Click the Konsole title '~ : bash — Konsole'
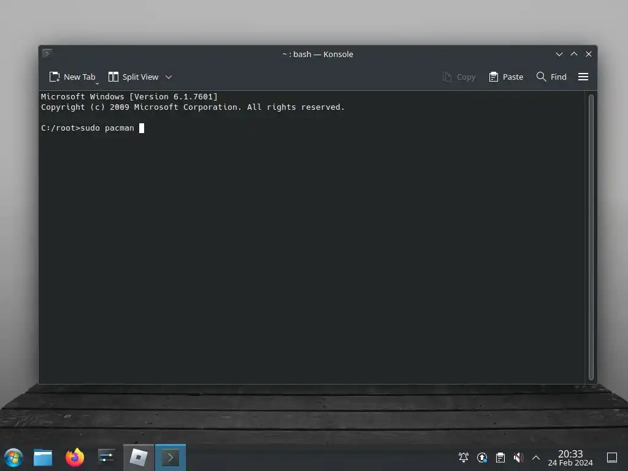The height and width of the screenshot is (471, 628). (318, 54)
